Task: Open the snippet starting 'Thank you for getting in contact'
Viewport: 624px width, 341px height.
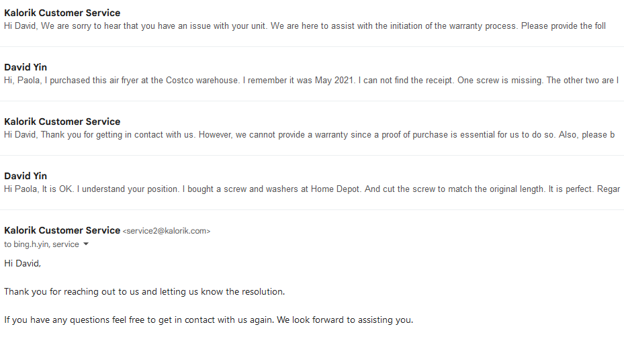Action: [309, 135]
